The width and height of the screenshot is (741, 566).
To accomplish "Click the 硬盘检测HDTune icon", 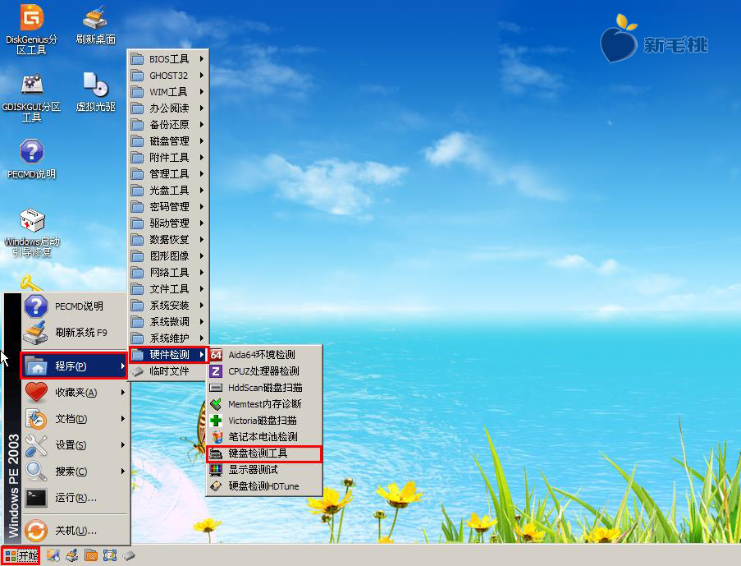I will point(216,486).
